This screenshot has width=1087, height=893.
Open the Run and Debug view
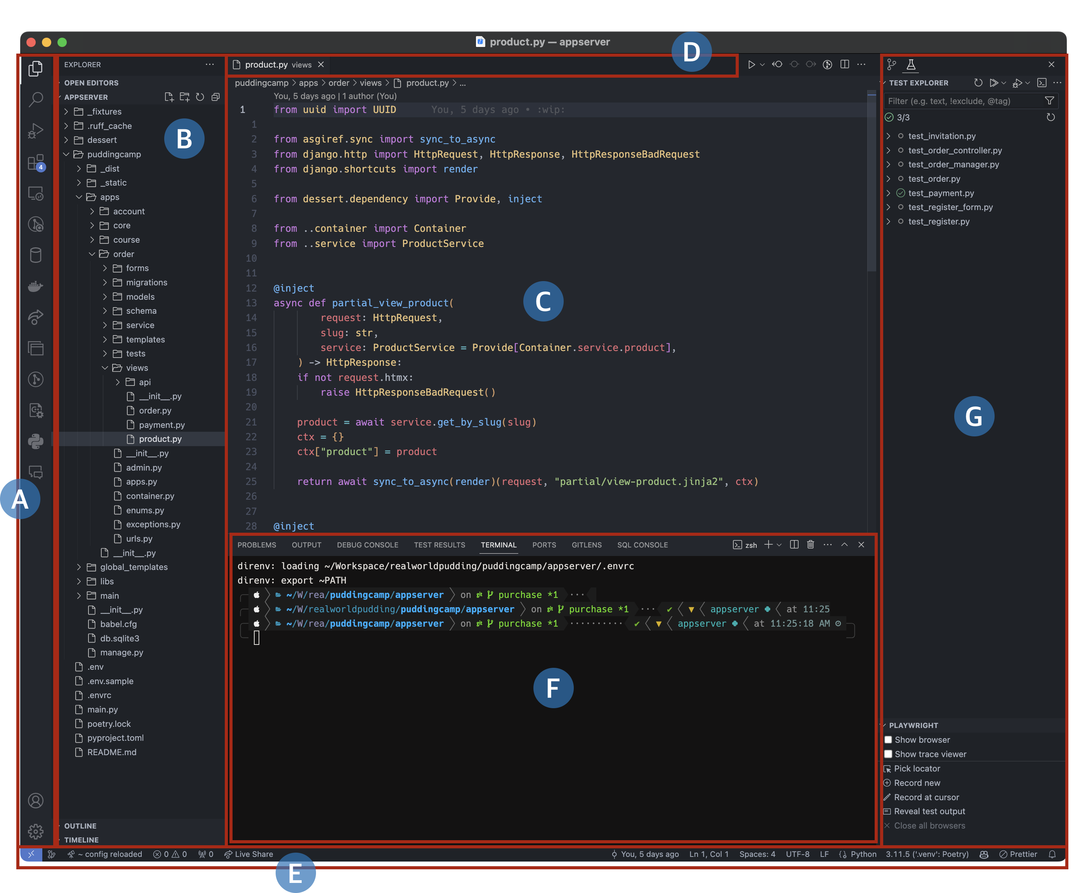[x=35, y=131]
